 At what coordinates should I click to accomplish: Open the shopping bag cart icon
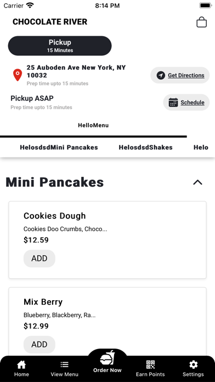coord(202,22)
